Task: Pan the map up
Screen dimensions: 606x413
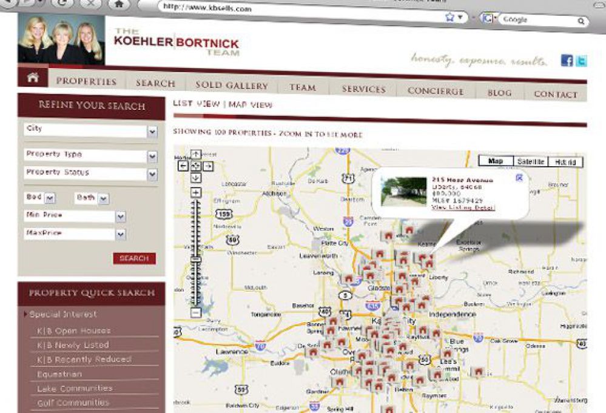Action: pos(196,155)
